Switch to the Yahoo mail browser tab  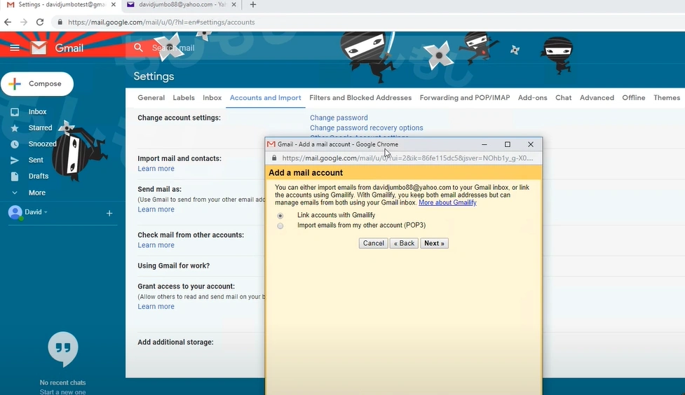tap(182, 5)
